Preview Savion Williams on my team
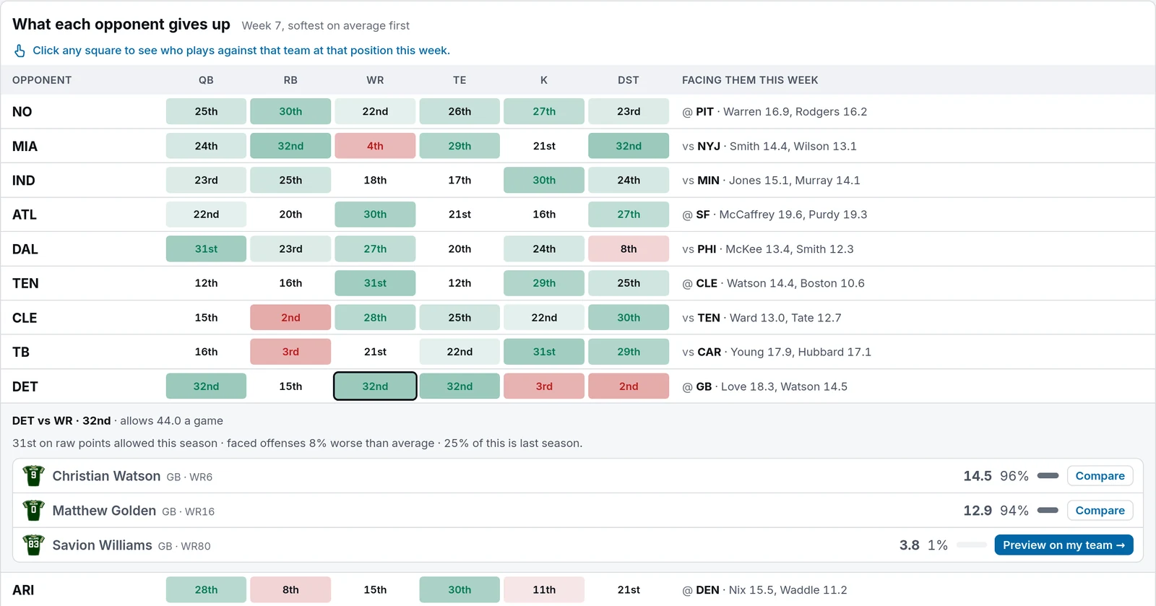The height and width of the screenshot is (606, 1156). tap(1064, 545)
